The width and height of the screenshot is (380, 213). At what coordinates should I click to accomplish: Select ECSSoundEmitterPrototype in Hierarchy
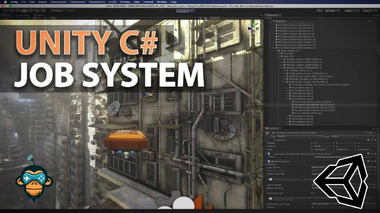point(308,113)
